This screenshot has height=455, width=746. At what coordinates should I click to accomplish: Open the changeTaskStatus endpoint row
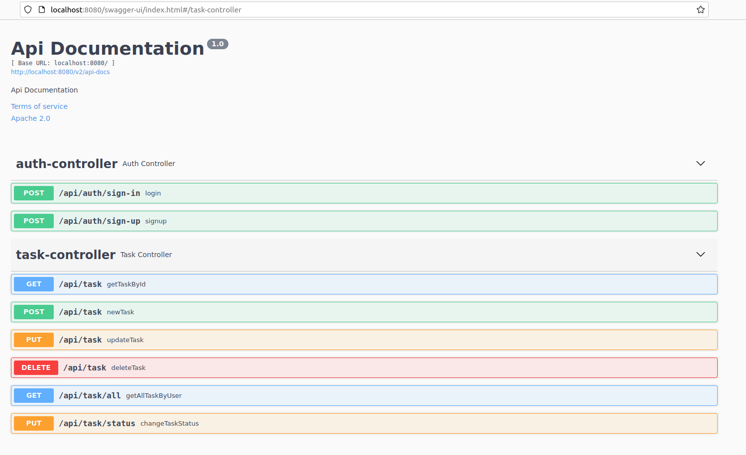pyautogui.click(x=348, y=423)
